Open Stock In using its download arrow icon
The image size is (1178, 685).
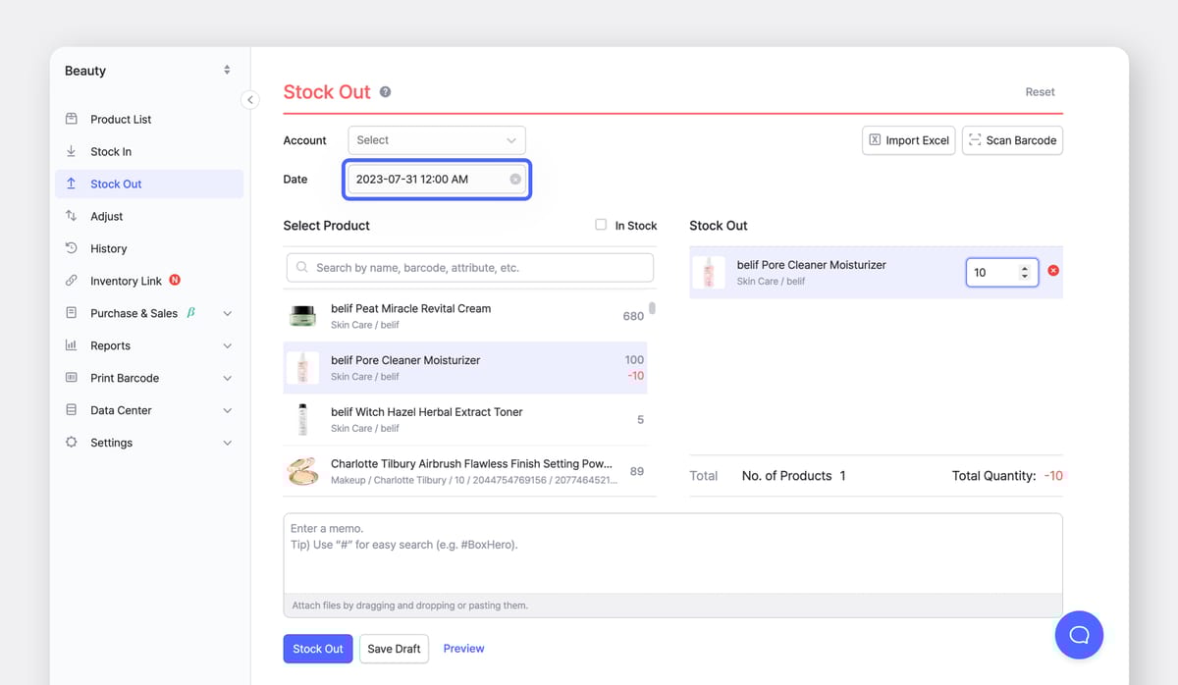tap(72, 151)
